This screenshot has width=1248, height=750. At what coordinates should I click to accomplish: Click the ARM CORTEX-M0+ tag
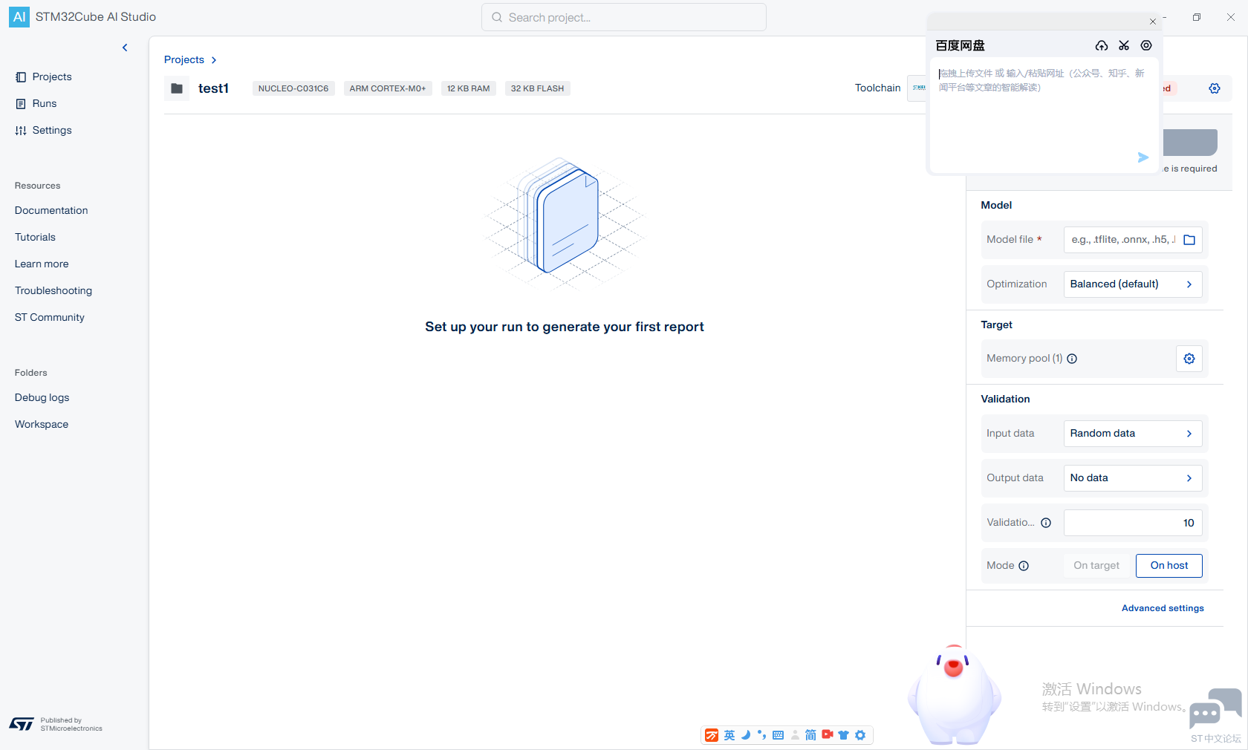(x=388, y=88)
